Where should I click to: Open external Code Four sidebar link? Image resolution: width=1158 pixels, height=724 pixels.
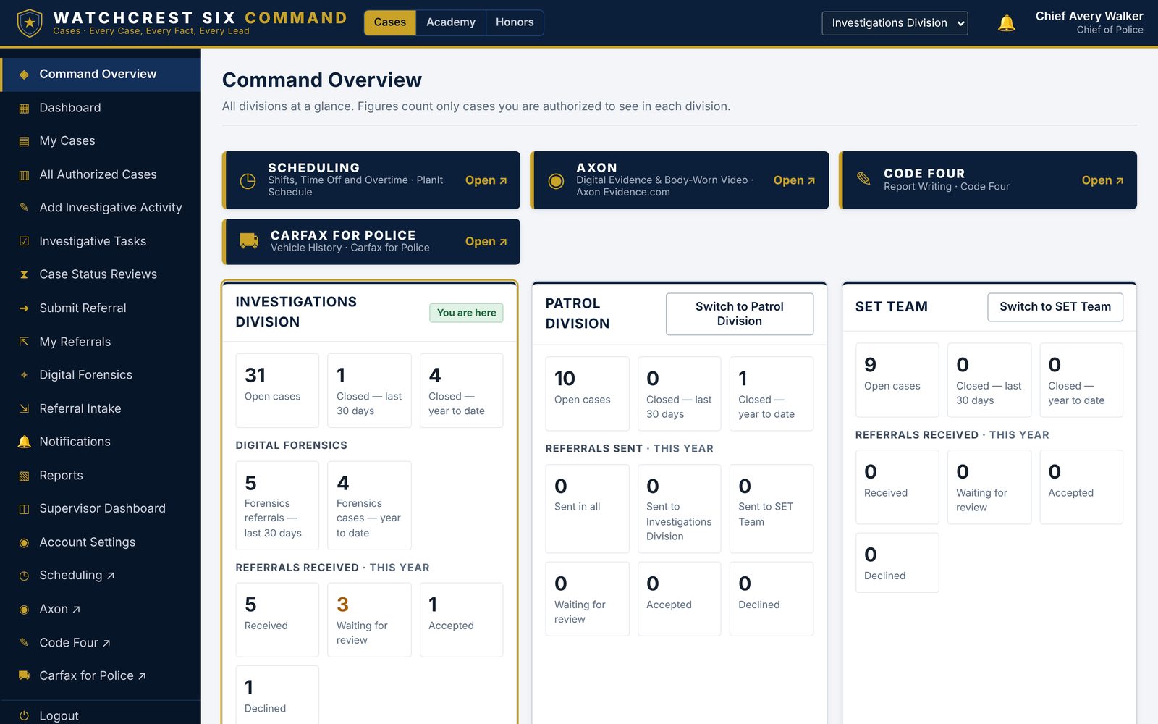click(101, 643)
